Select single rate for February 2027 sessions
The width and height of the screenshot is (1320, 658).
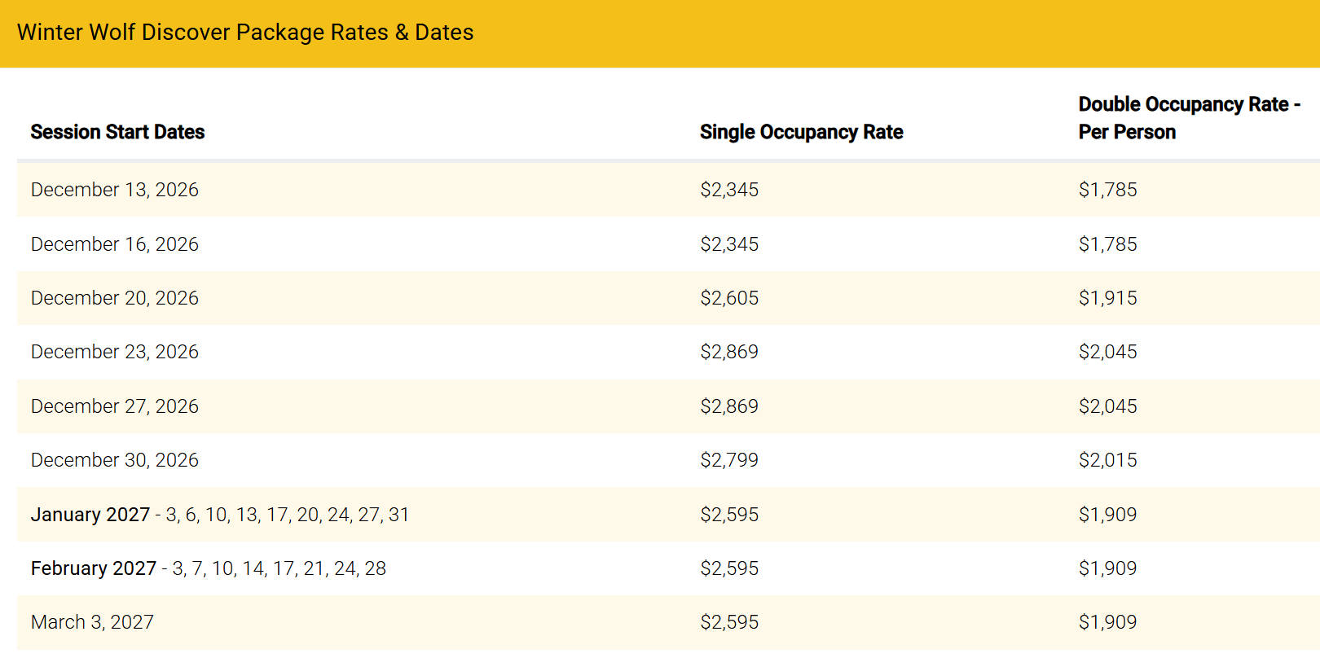(x=729, y=568)
